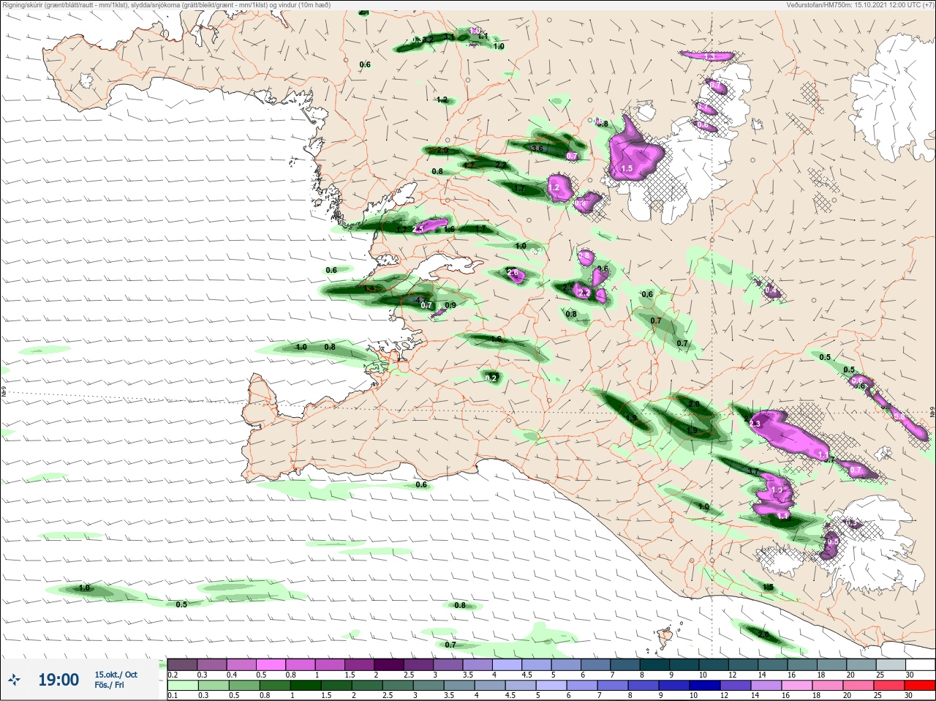
Task: Click the '0.9' rainfall value on the map
Action: (x=450, y=305)
